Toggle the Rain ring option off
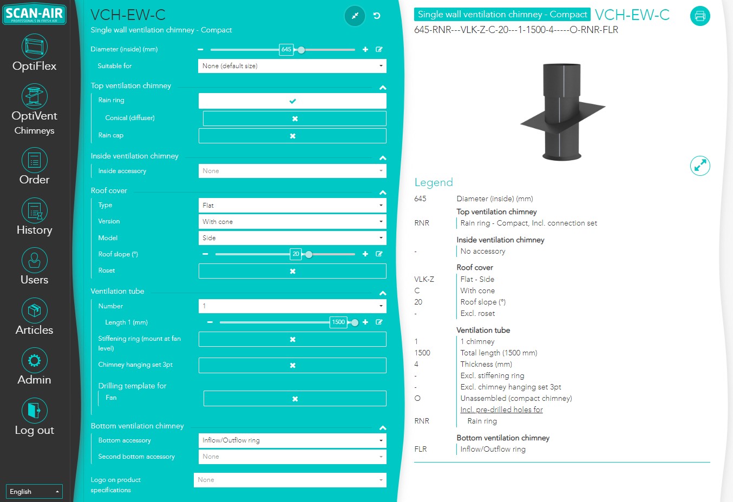Screen dimensions: 733x502 [292, 101]
